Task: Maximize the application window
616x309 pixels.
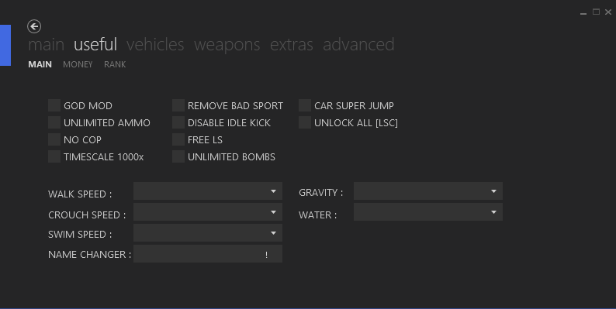Action: pyautogui.click(x=596, y=12)
